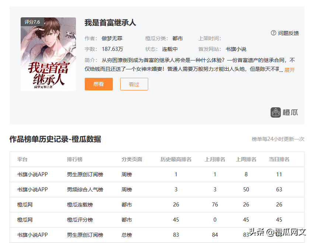Click 书旗小说APP in the 总榜 row
313x243 pixels.
[32, 235]
